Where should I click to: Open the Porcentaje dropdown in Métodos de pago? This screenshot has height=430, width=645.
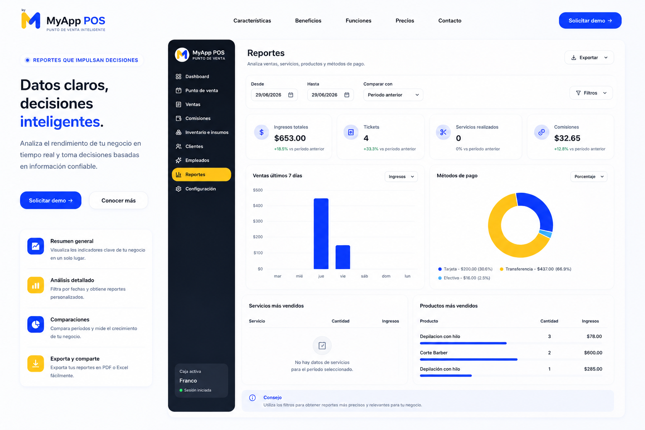[x=589, y=177]
